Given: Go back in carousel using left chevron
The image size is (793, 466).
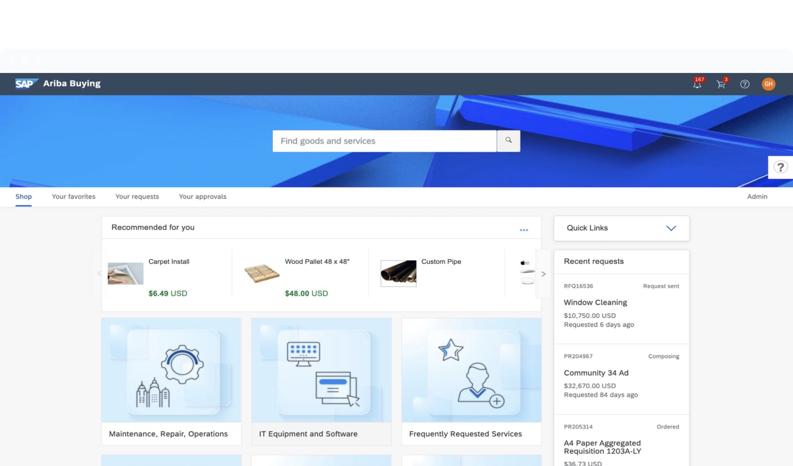Looking at the screenshot, I should (x=99, y=274).
